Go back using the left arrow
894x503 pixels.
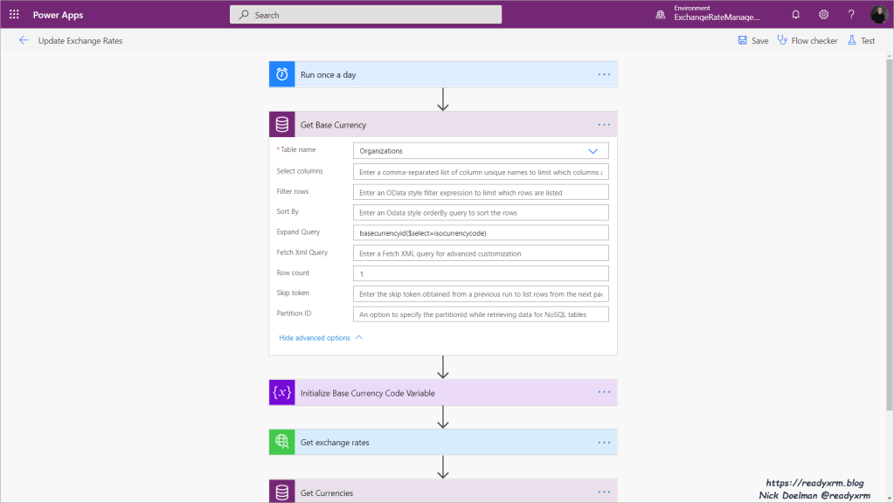(24, 41)
